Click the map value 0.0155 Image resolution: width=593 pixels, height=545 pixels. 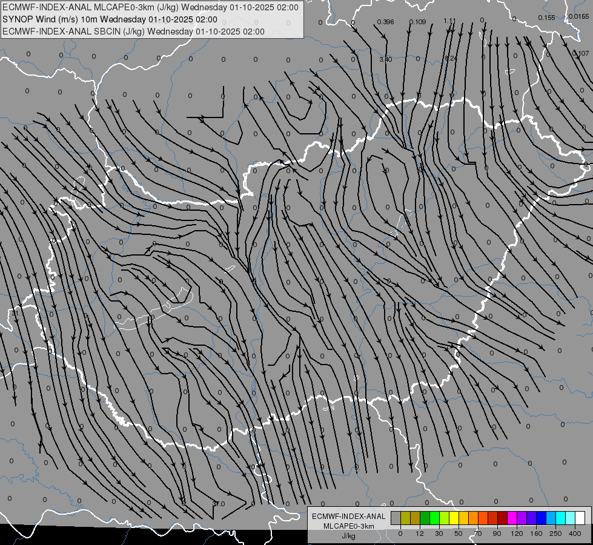pyautogui.click(x=578, y=16)
